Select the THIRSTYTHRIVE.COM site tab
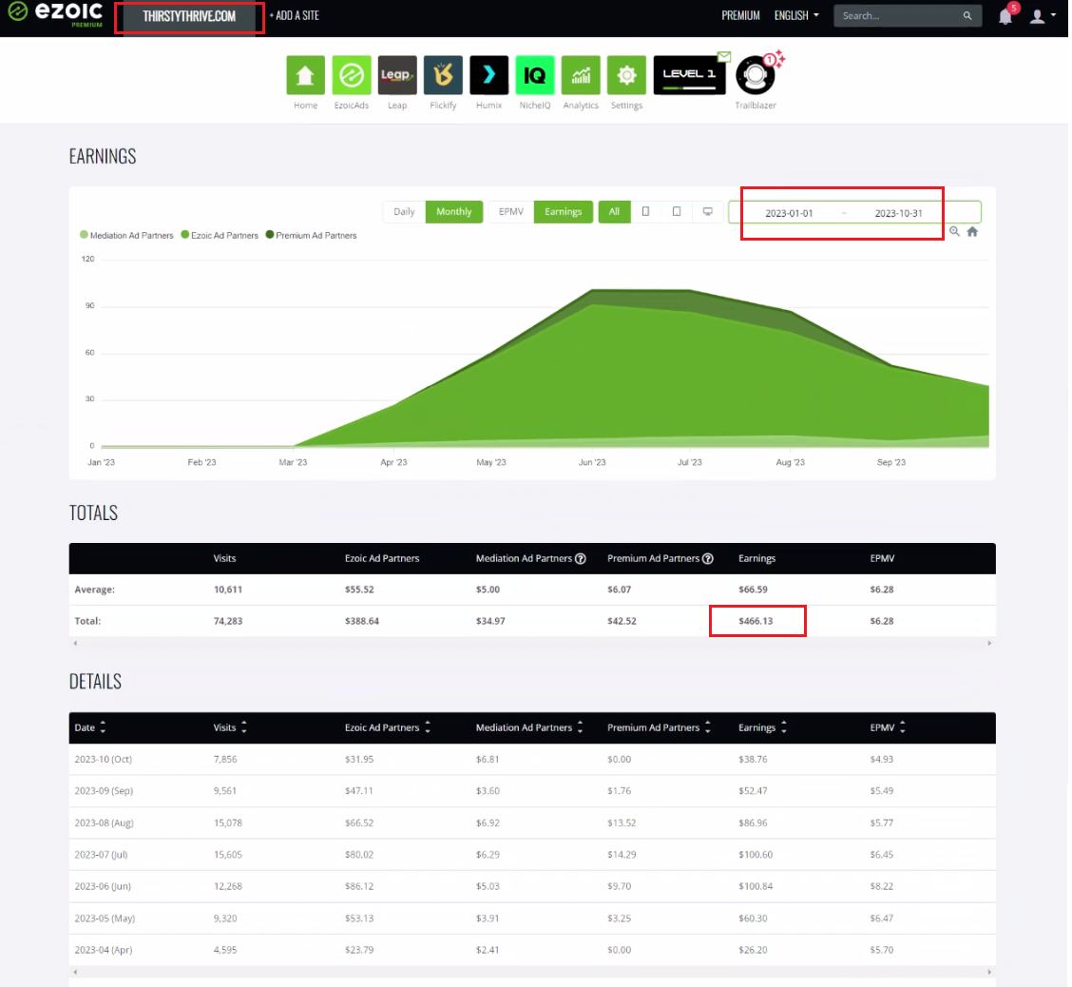The width and height of the screenshot is (1072, 987). 189,16
